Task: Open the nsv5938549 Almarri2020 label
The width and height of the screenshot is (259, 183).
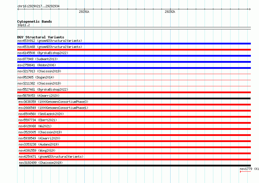Action: pos(39,138)
